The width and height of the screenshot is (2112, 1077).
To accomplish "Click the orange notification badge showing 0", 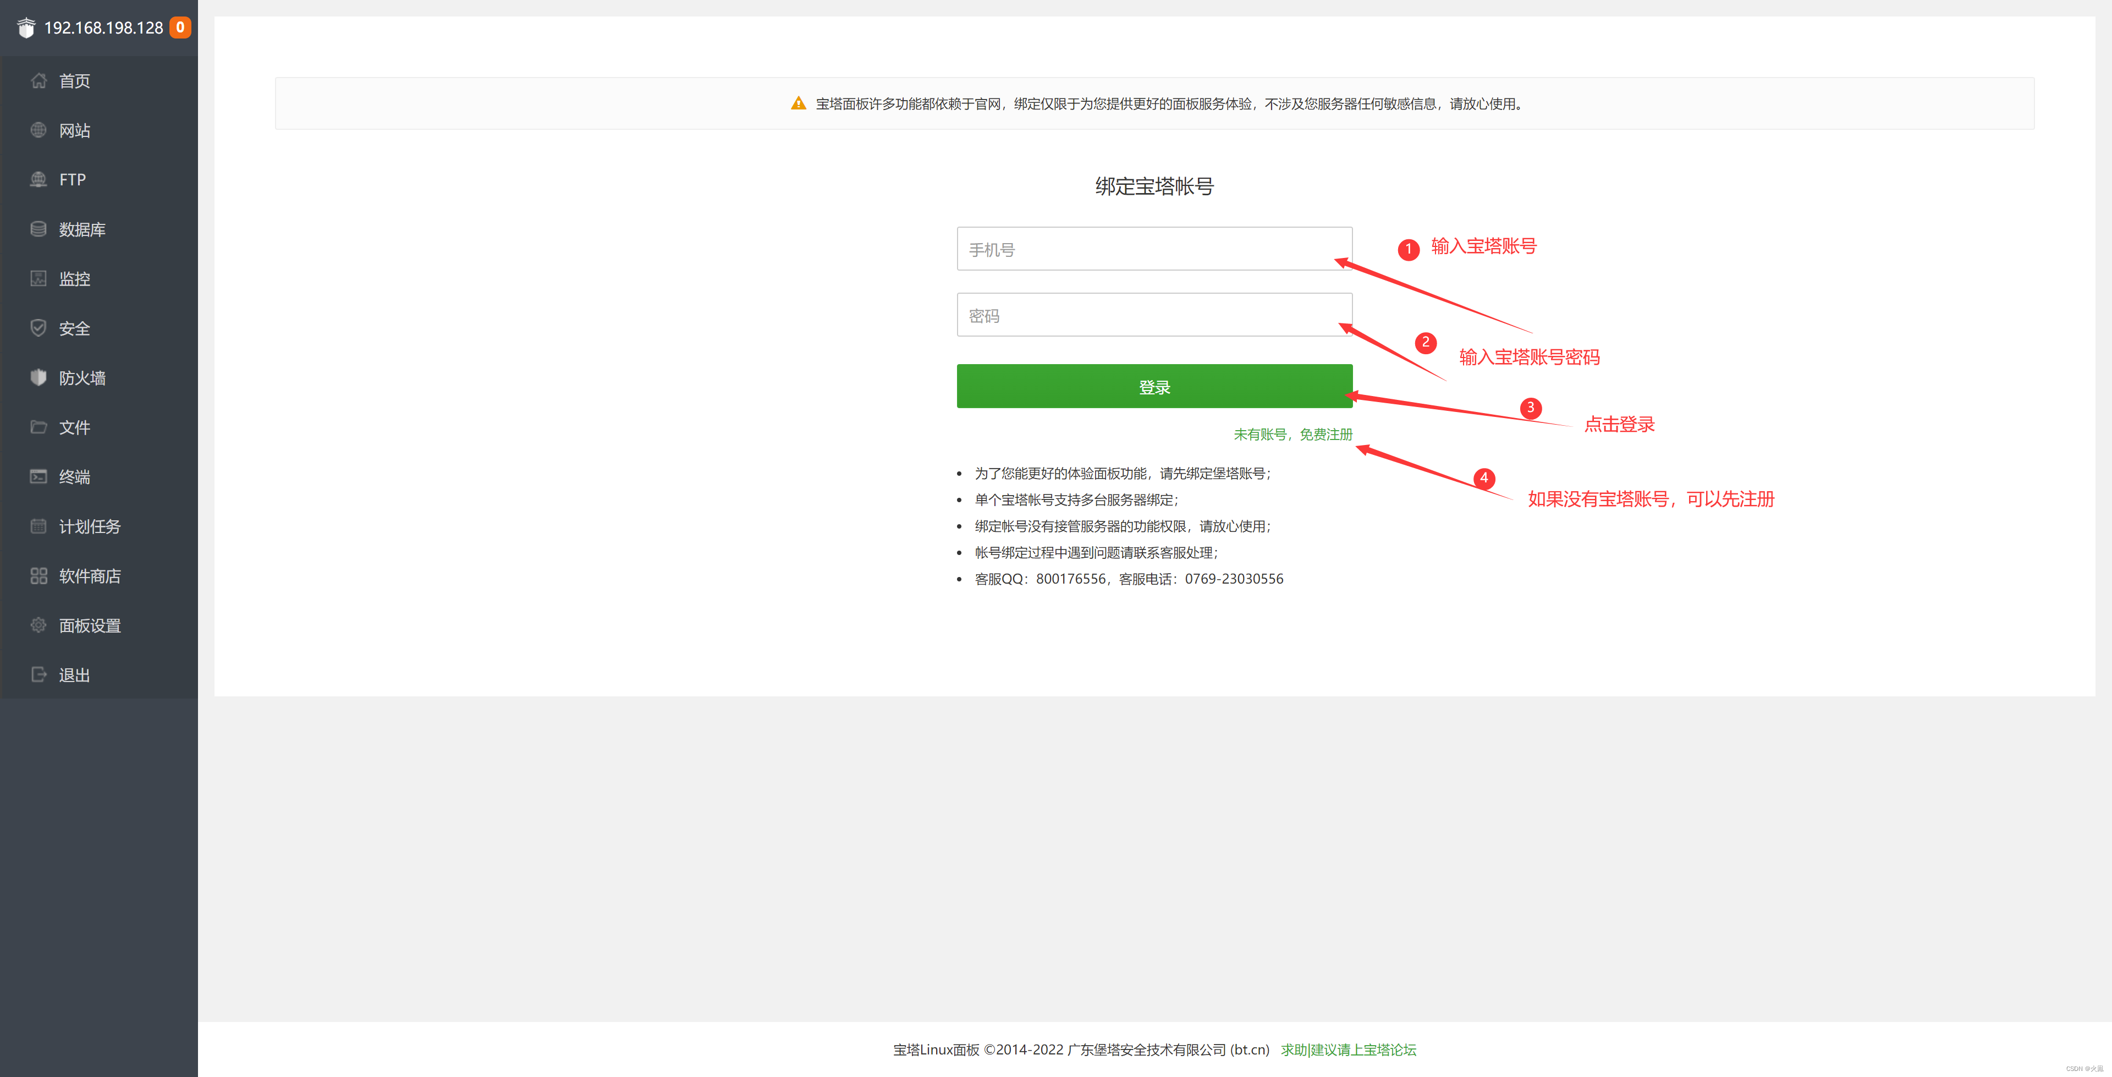I will click(x=180, y=27).
